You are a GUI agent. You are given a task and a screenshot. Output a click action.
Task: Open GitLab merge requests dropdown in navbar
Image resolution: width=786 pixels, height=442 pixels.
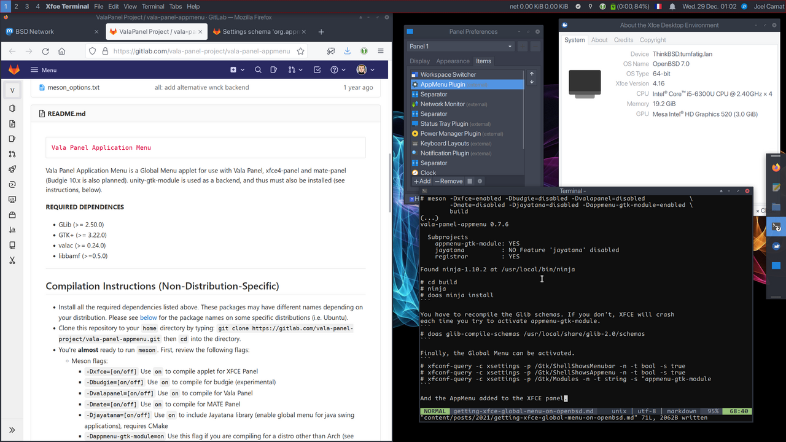294,70
